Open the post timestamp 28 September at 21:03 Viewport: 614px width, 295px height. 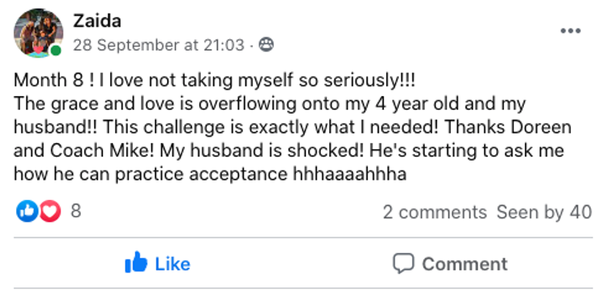[159, 45]
